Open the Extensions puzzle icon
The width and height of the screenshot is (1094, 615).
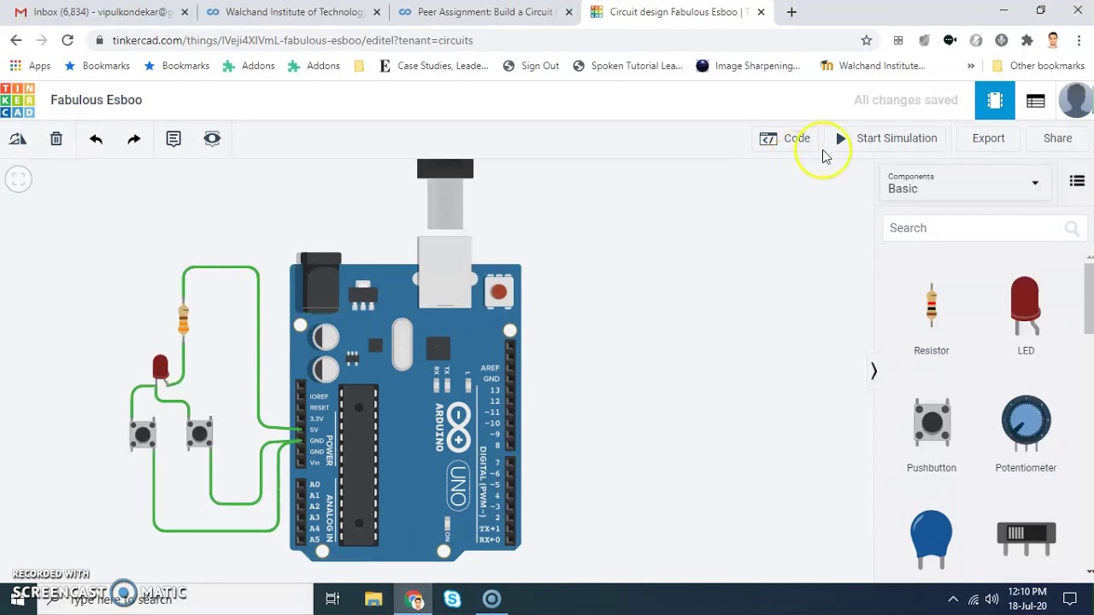coord(1027,40)
